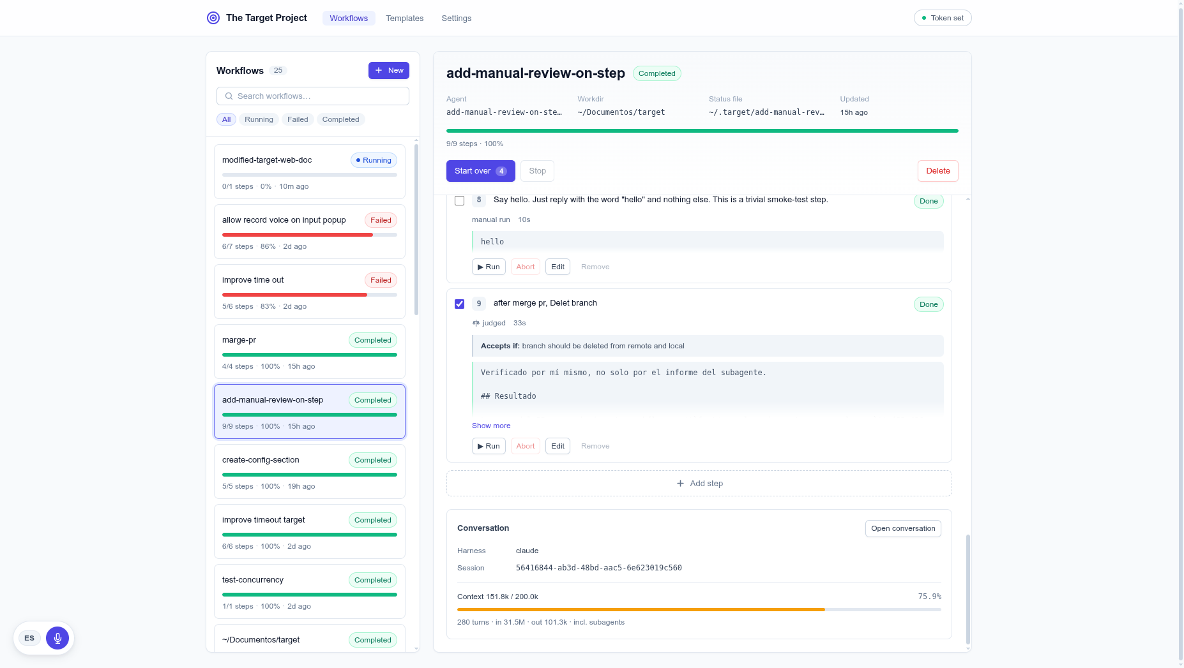Uncheck the checkbox for step 9
Viewport: 1184px width, 668px height.
(459, 304)
